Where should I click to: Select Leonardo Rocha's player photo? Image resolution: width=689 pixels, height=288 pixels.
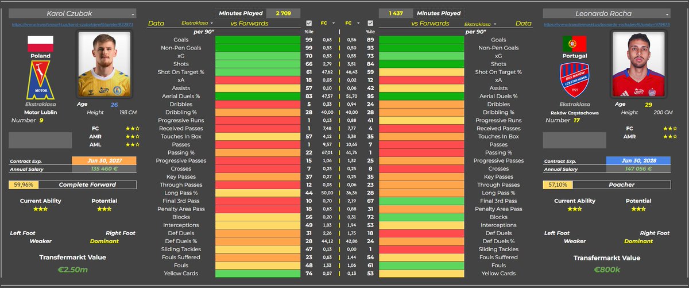pos(638,64)
